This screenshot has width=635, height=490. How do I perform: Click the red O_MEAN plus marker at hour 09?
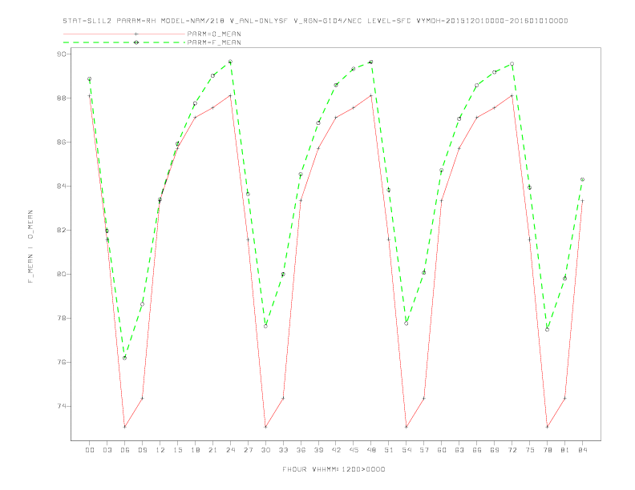(142, 398)
